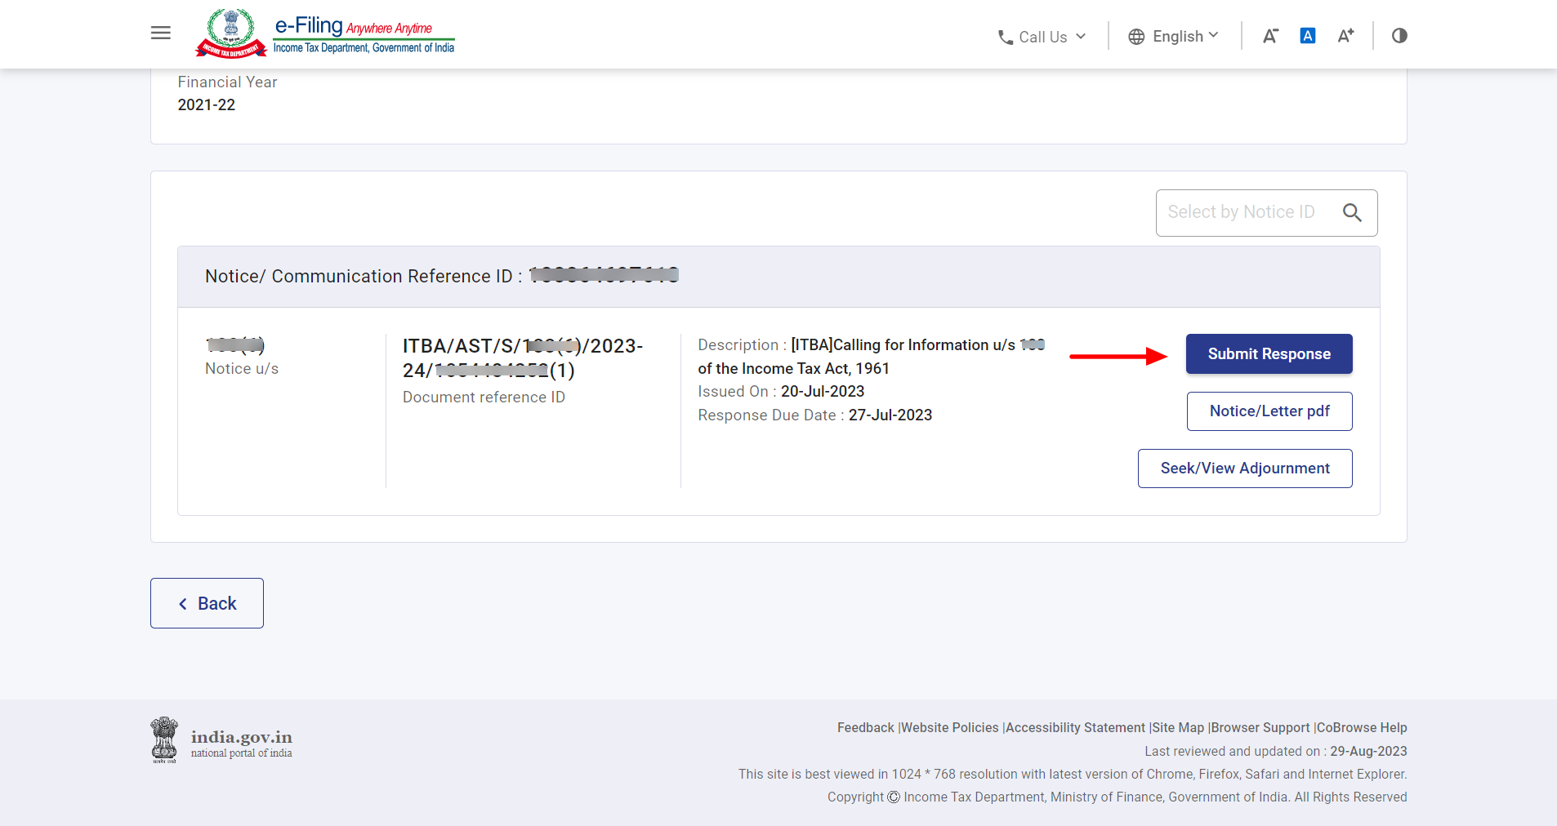Reset to default font size icon
Screen dimensions: 1557x826
[1308, 36]
